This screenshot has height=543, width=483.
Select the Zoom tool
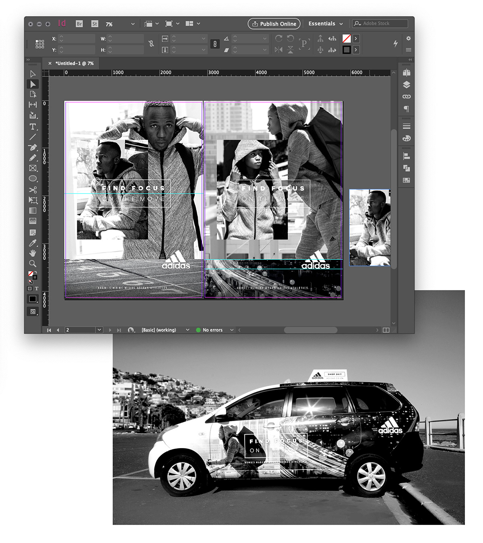point(33,263)
